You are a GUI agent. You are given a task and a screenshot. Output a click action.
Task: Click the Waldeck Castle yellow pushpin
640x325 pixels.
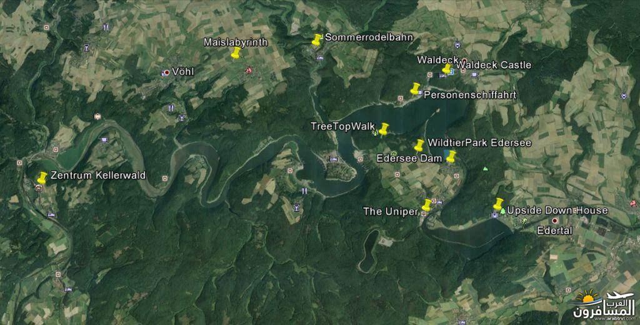point(447,69)
